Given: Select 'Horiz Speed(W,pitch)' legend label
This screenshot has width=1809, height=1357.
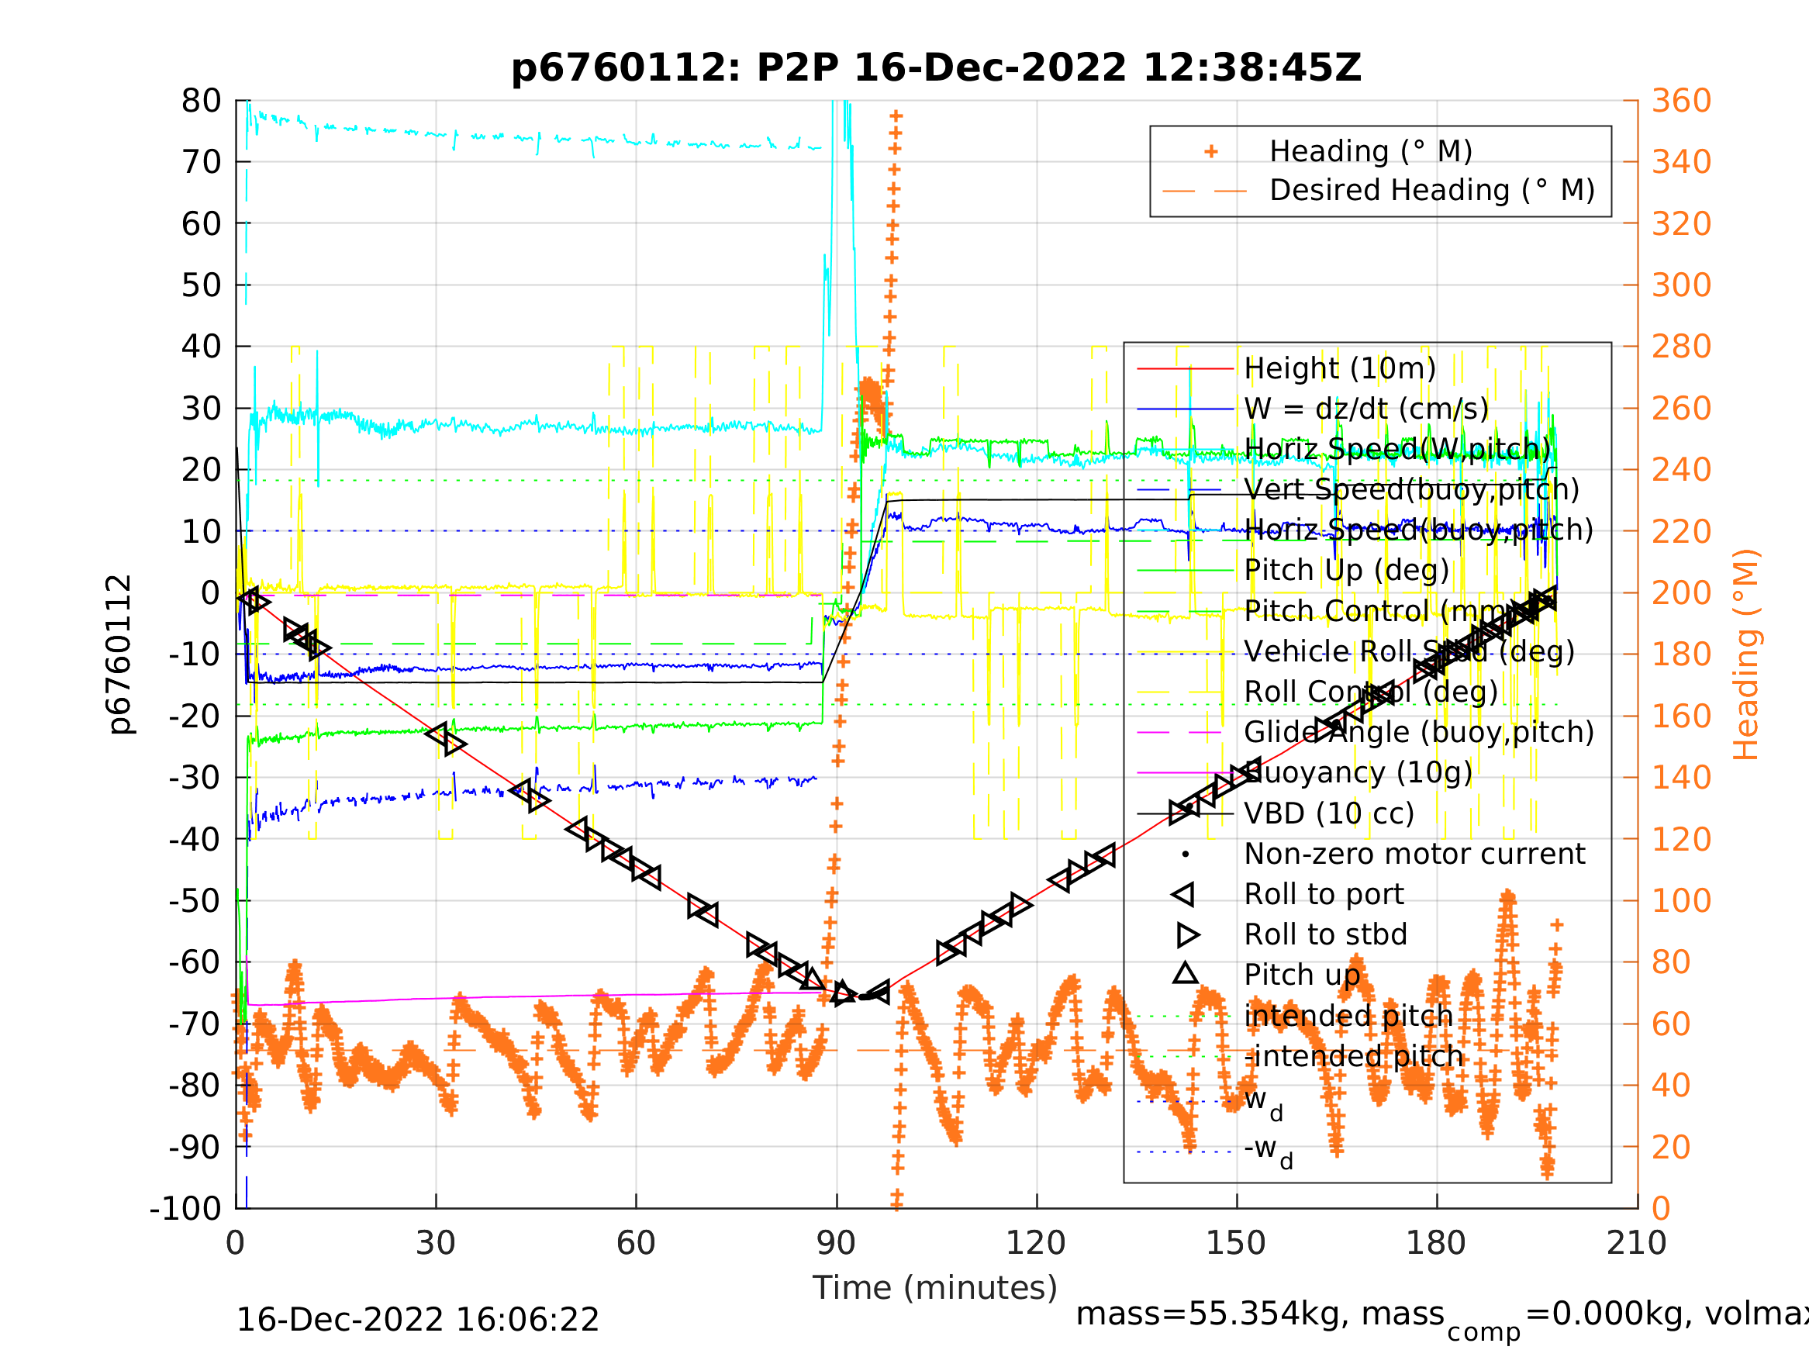Looking at the screenshot, I should 1397,449.
